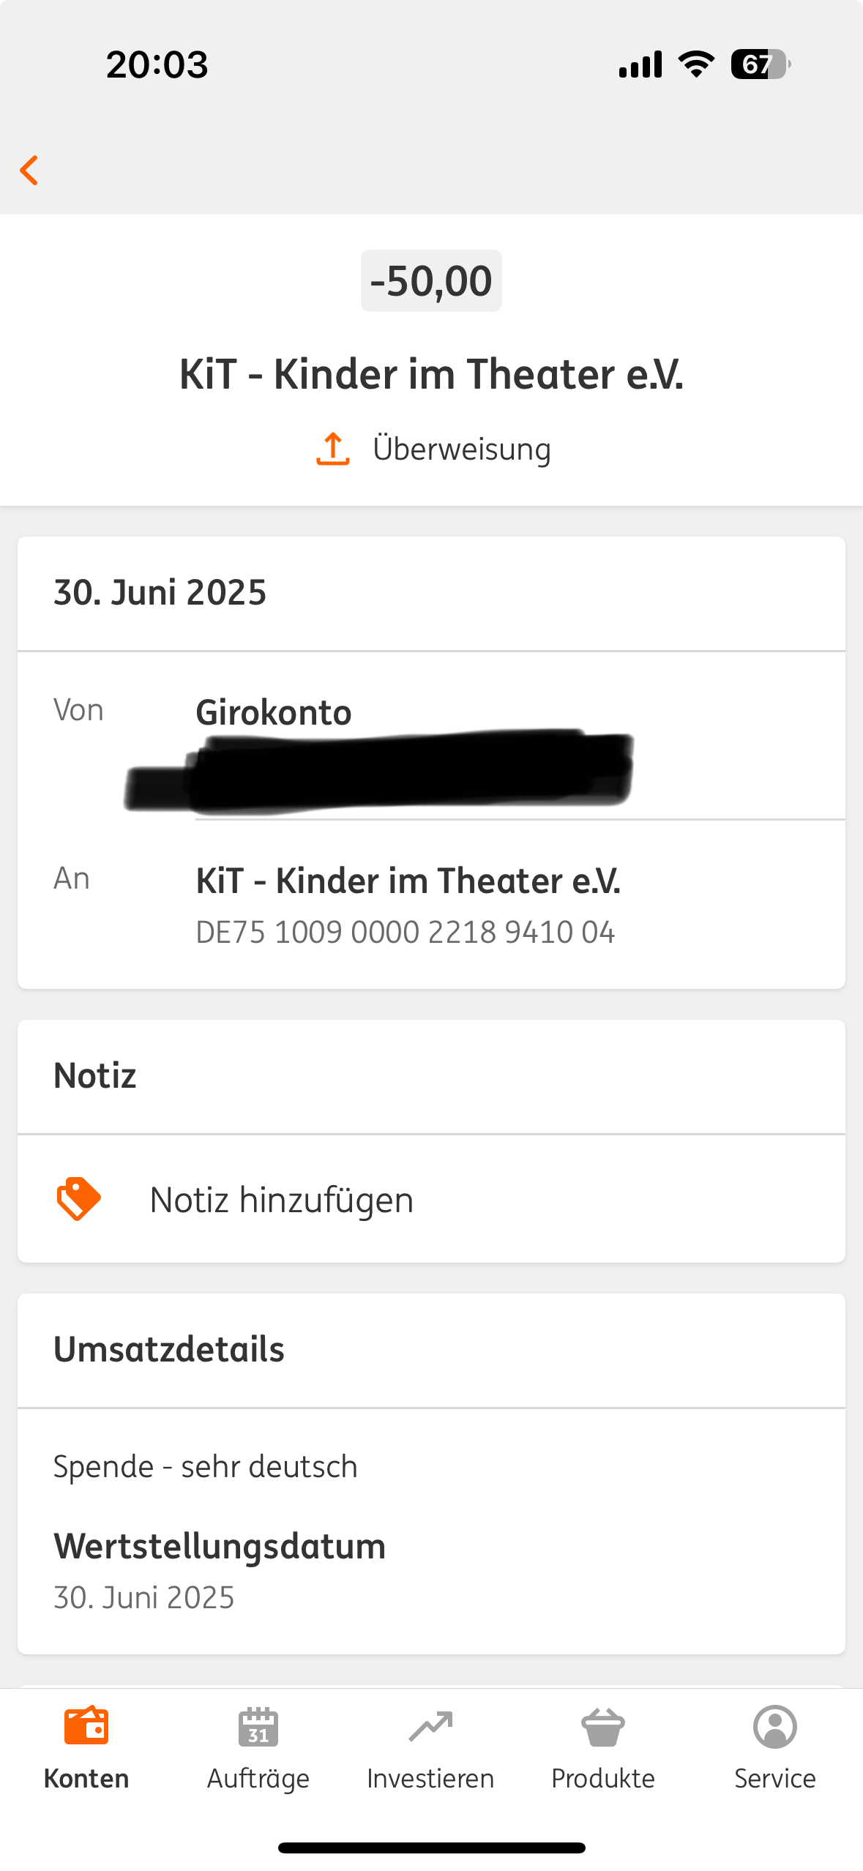Tap the Wertstellungsdatum date value

[x=144, y=1597]
